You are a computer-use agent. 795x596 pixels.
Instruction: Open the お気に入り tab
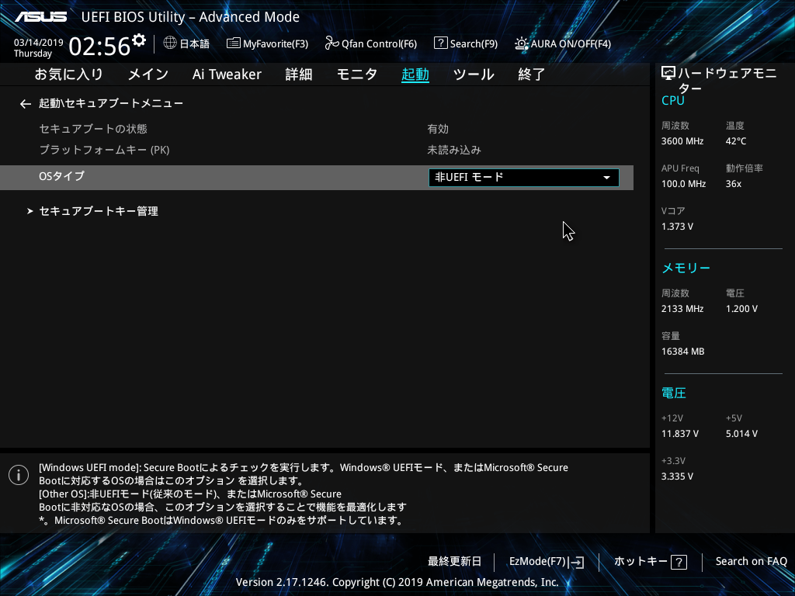[69, 74]
